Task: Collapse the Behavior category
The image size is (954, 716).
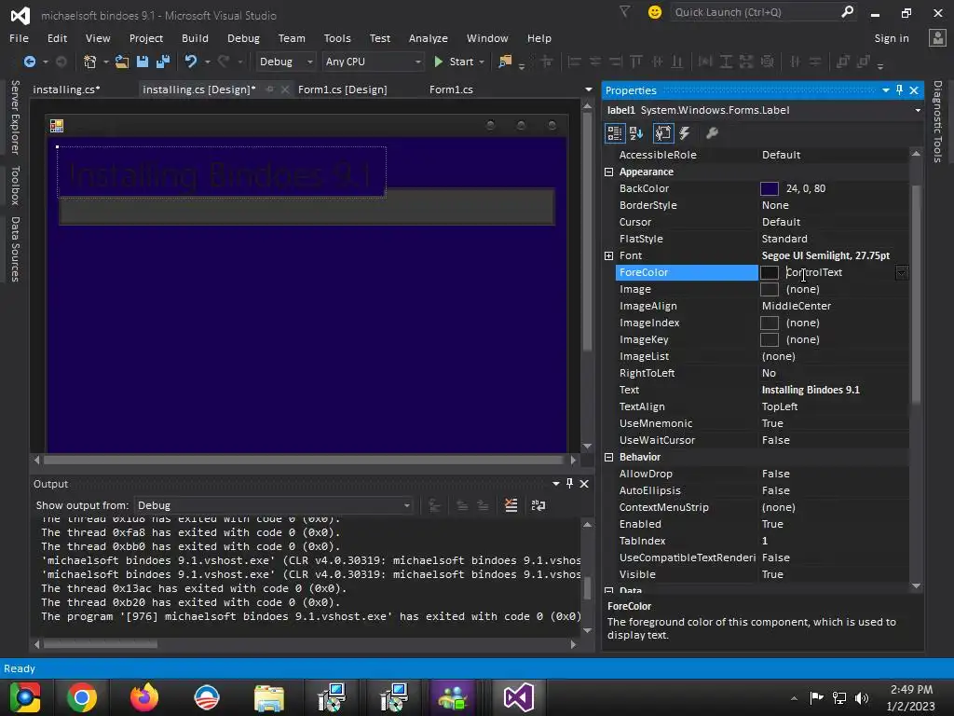Action: tap(608, 457)
